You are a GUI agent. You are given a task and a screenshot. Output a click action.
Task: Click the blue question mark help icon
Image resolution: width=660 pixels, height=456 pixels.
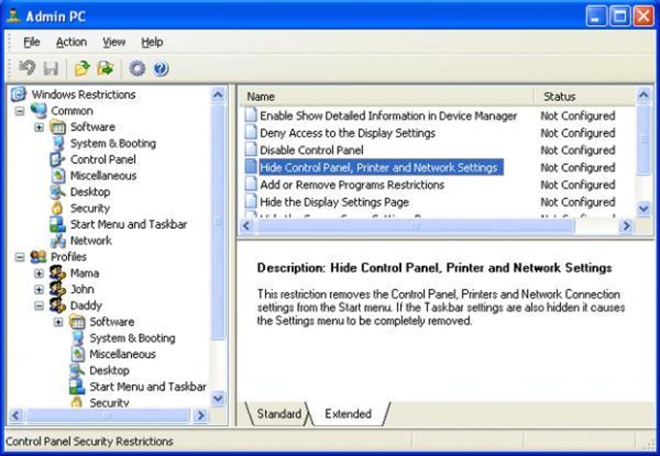(160, 68)
